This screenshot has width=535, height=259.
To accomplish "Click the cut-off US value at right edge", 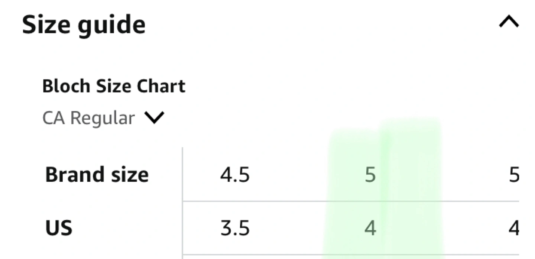I will pos(514,228).
